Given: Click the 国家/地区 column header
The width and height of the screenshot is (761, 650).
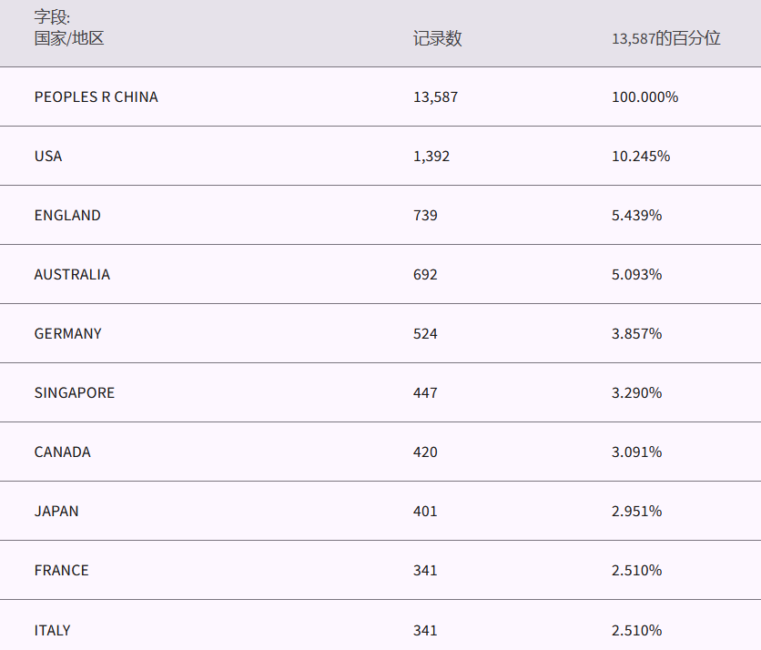Looking at the screenshot, I should [69, 38].
